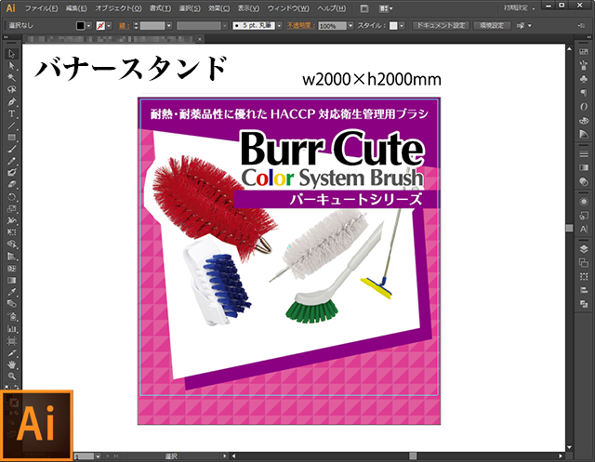
Task: Open the Transform panel icon
Action: click(x=584, y=276)
